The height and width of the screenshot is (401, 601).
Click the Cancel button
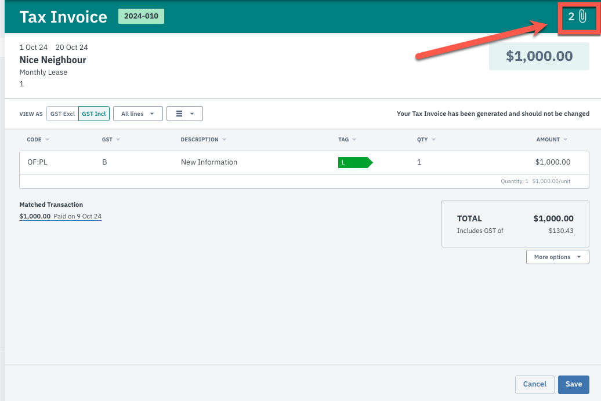pos(535,384)
